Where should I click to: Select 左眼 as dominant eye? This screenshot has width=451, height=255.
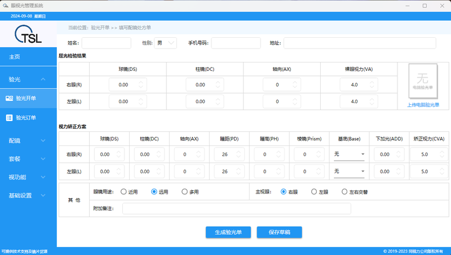[314, 191]
